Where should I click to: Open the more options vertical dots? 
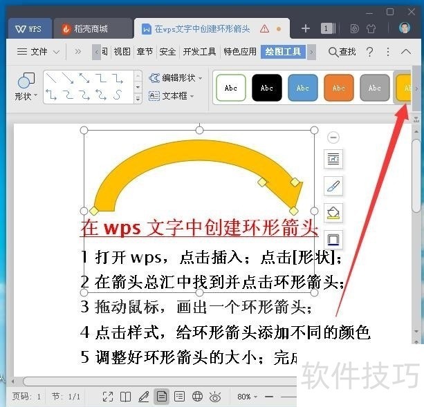(388, 51)
